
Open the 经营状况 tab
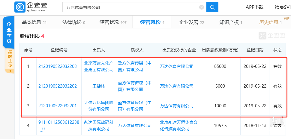tap(113, 22)
